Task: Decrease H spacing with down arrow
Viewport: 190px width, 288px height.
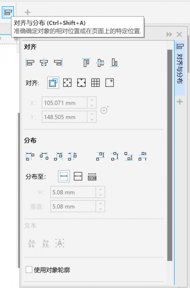Action: coord(101,195)
